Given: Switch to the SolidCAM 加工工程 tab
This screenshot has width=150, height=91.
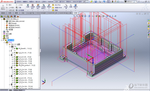Looking at the screenshot, I should click(x=65, y=13).
